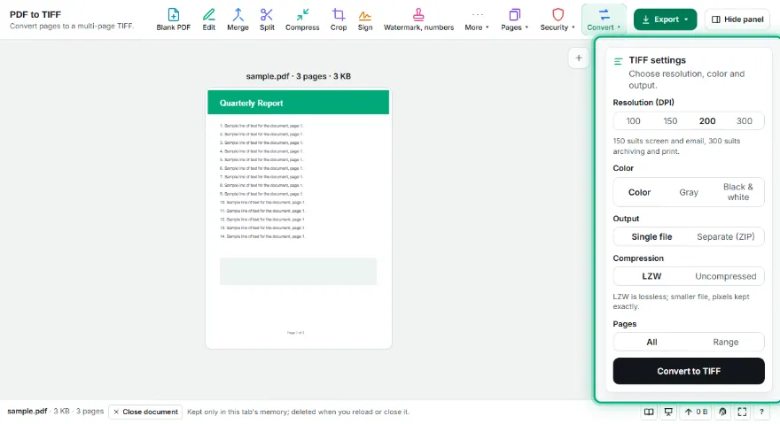Expand the Security dropdown menu
Viewport: 780px width, 424px height.
558,19
